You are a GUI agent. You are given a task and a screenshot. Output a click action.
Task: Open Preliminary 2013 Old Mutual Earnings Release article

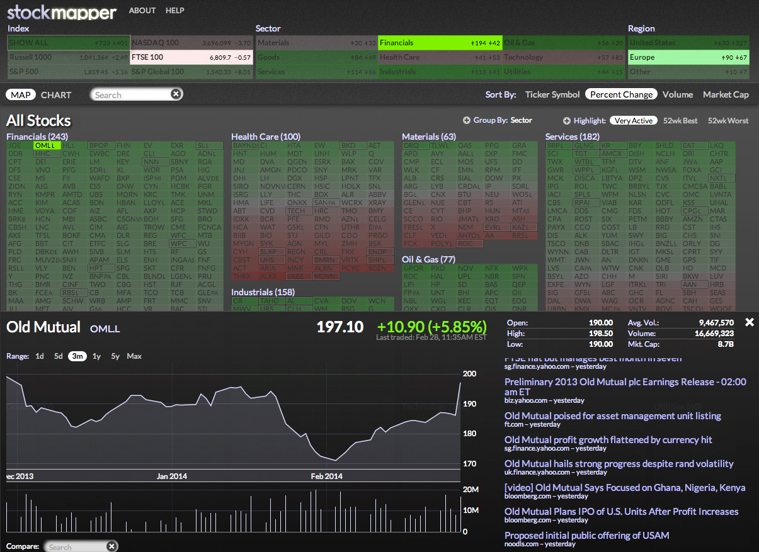tap(625, 386)
